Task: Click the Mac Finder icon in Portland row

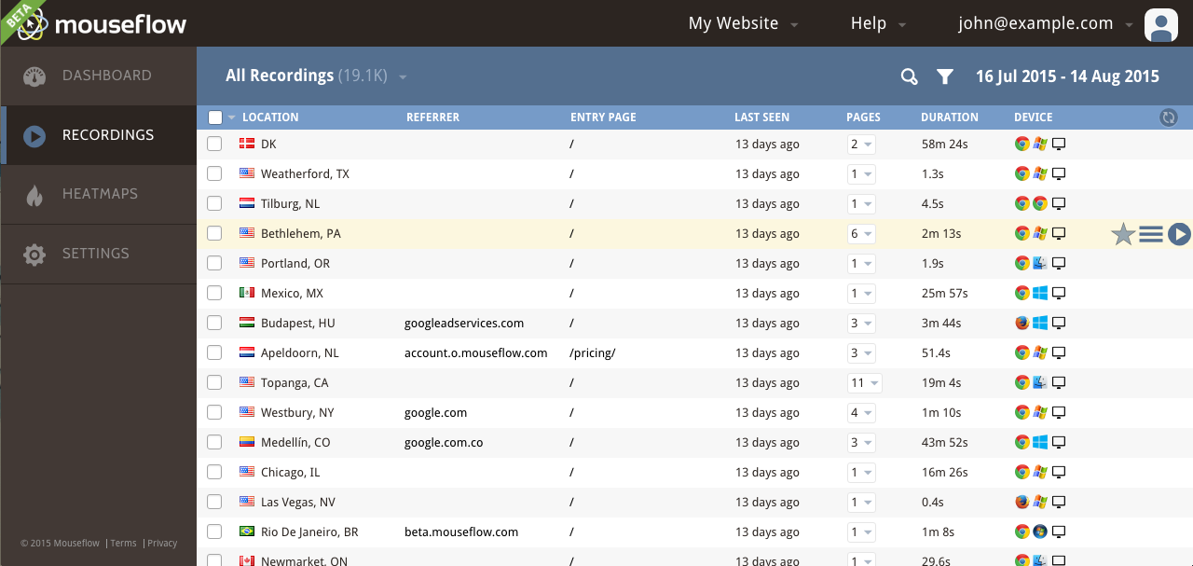Action: tap(1040, 263)
